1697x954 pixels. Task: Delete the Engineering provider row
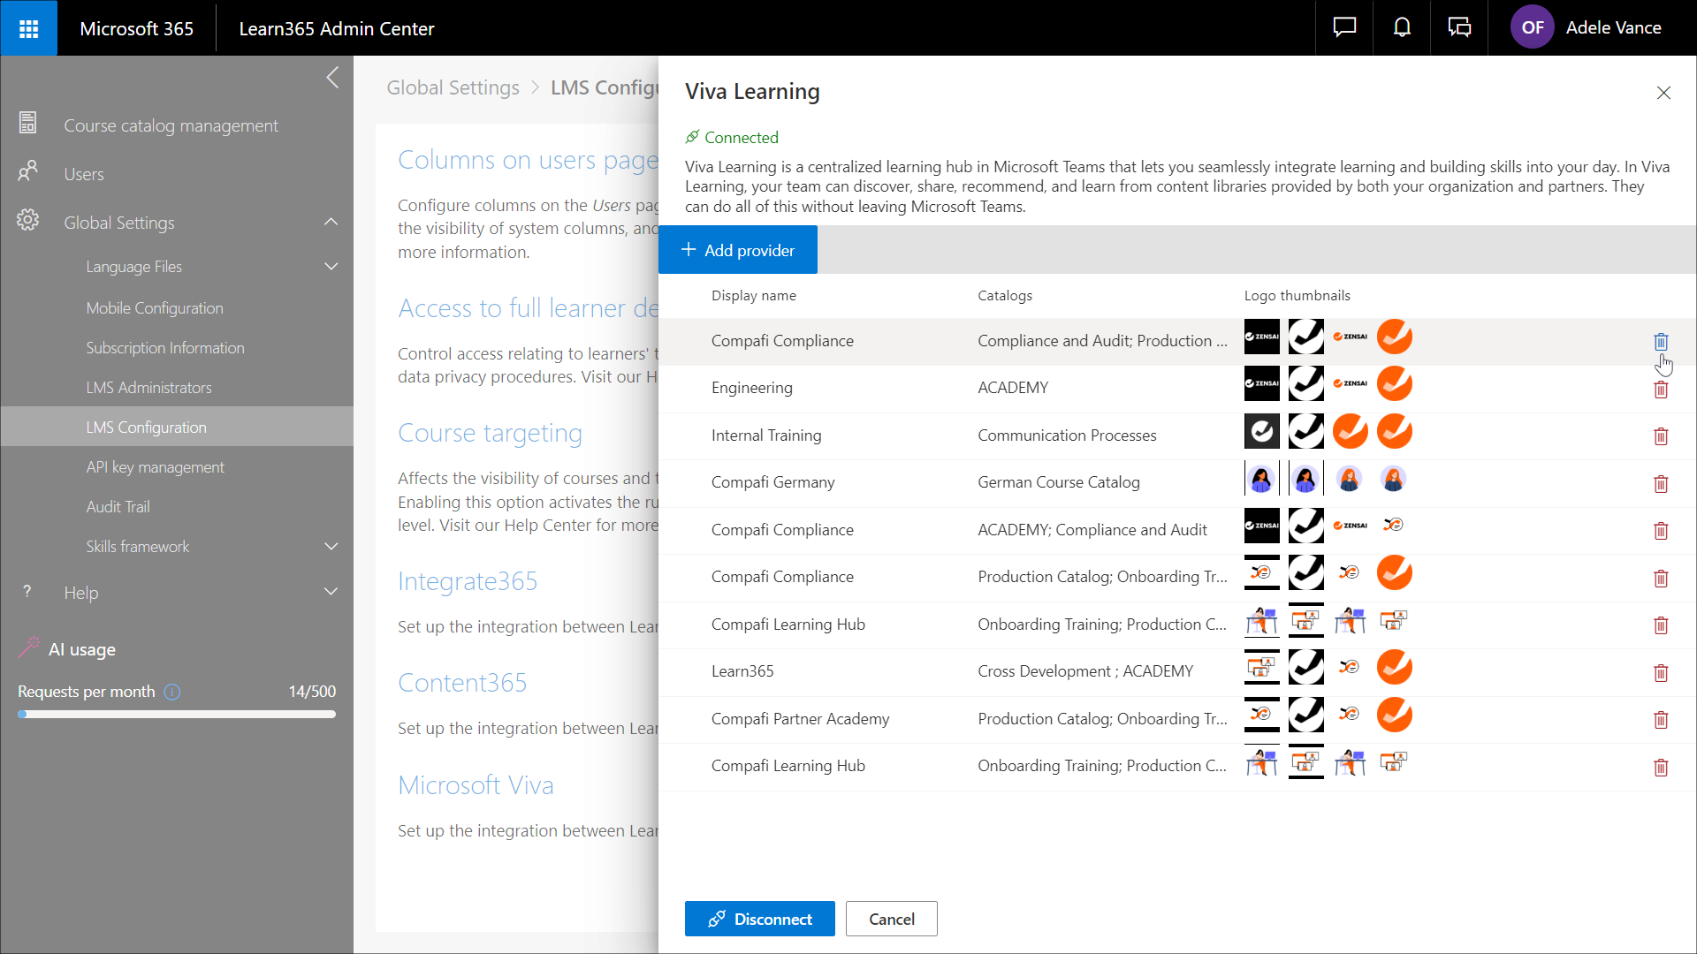1661,390
